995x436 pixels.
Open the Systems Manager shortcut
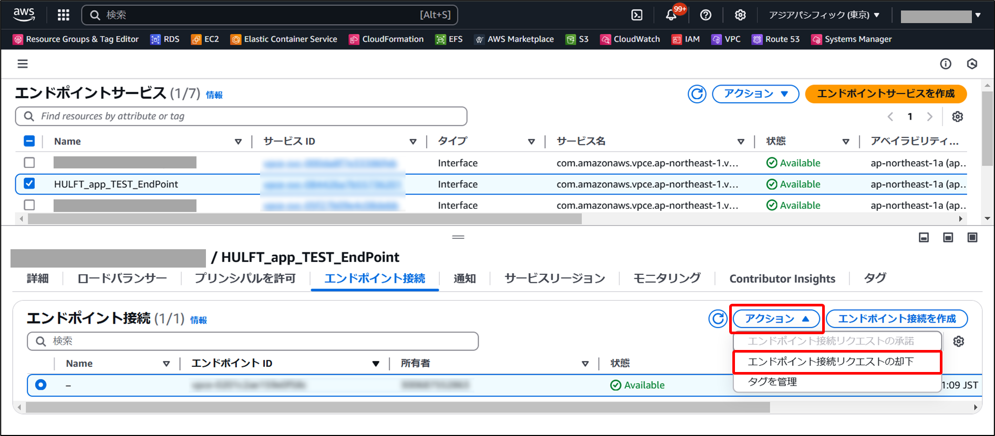(852, 39)
